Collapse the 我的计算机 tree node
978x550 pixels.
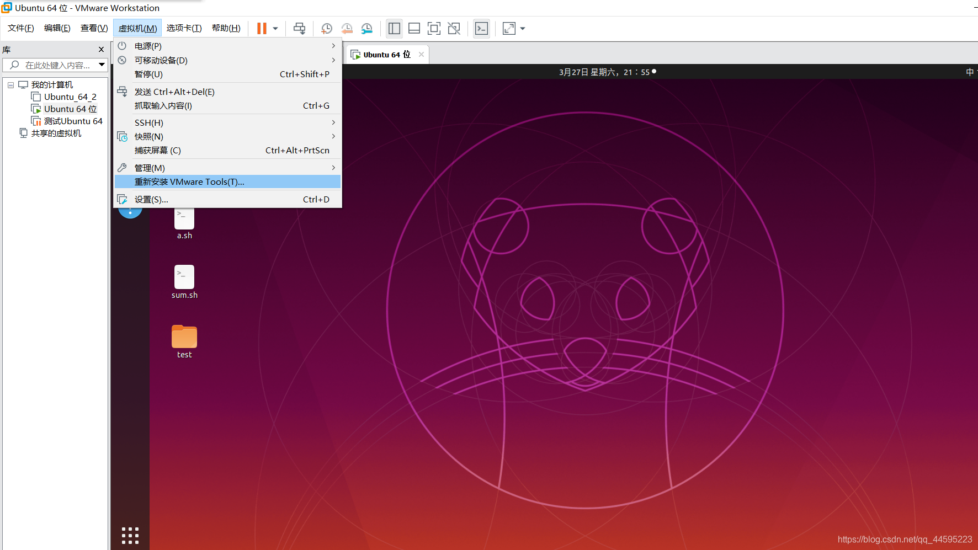coord(10,85)
